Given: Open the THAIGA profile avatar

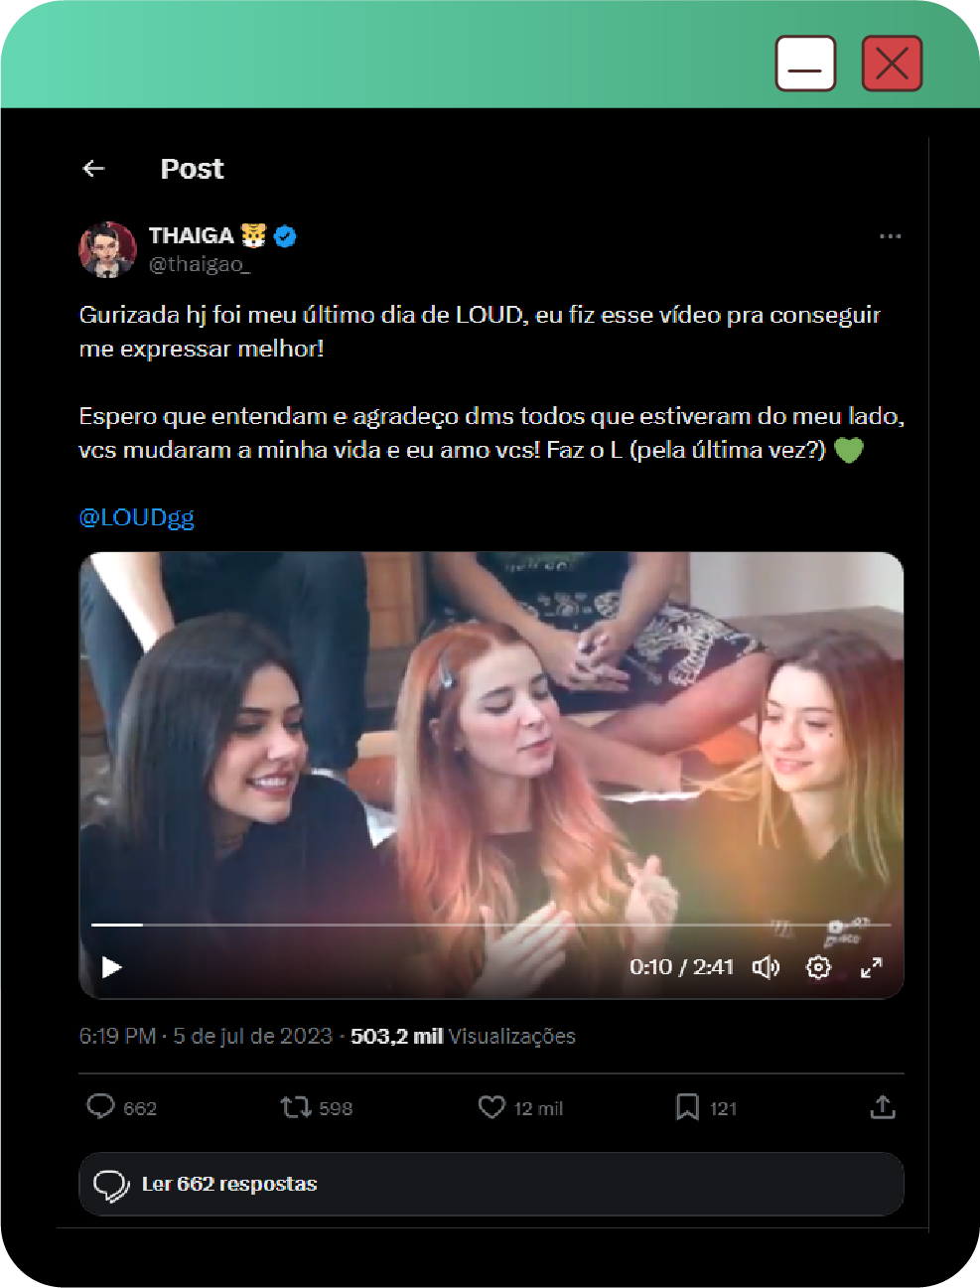Looking at the screenshot, I should click(107, 248).
